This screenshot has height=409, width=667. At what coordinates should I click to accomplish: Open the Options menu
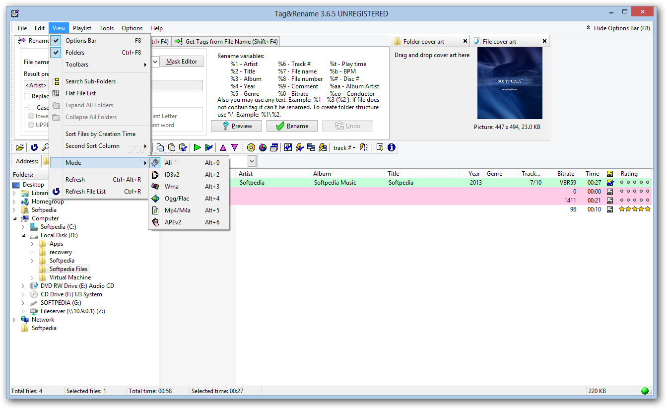[x=132, y=28]
